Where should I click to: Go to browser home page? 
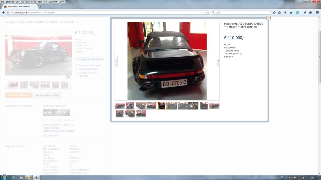(291, 12)
